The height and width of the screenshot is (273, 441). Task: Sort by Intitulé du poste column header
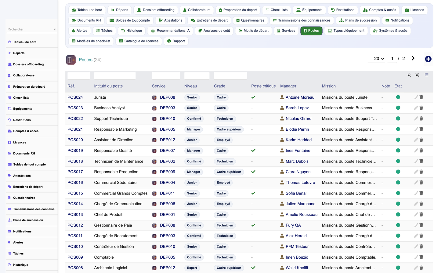point(108,86)
